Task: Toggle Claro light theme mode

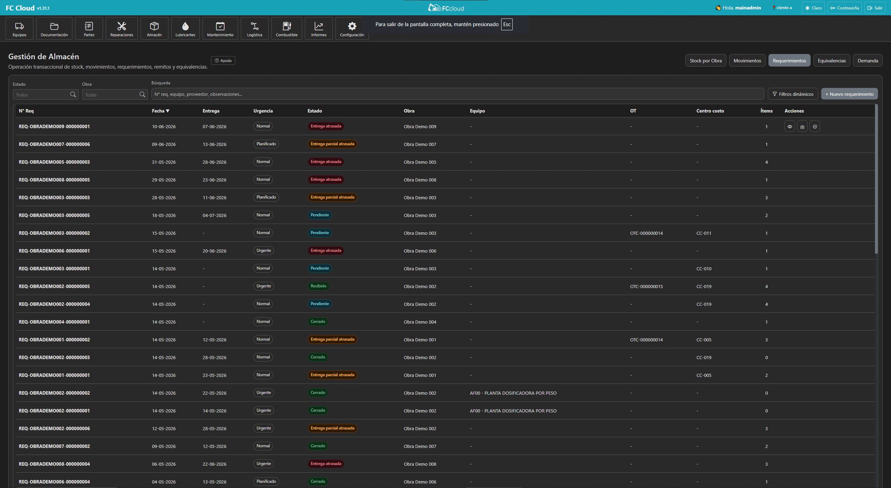Action: click(x=813, y=8)
